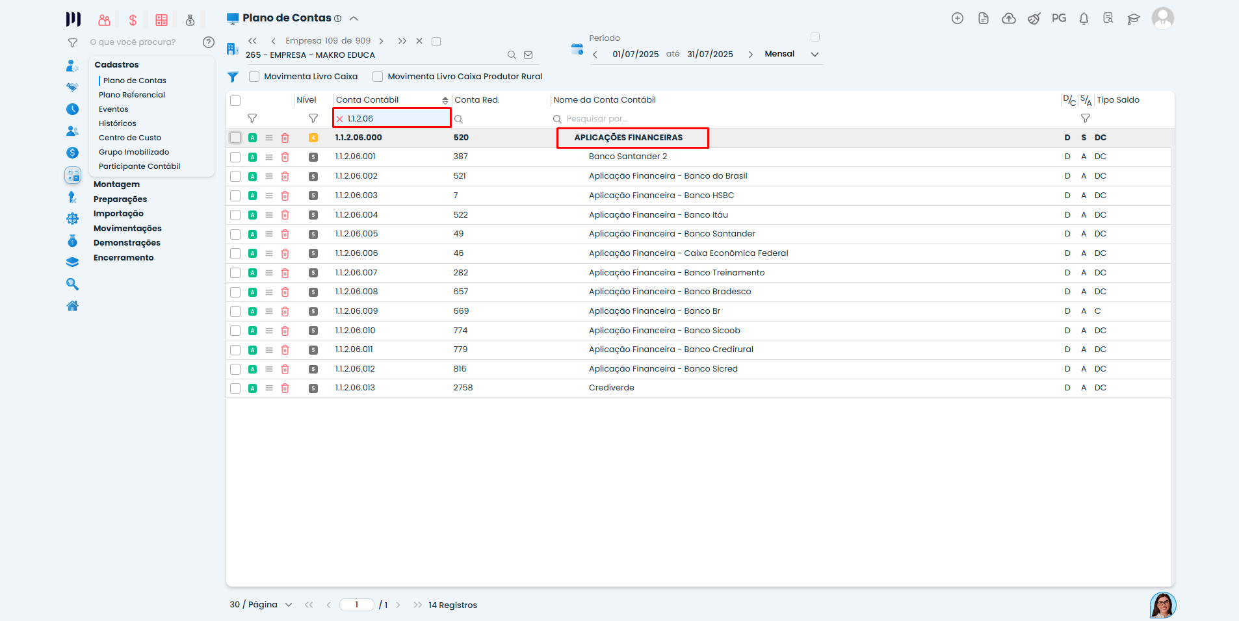Screen dimensions: 1239x621
Task: Open the Demonstrações section
Action: tap(127, 243)
